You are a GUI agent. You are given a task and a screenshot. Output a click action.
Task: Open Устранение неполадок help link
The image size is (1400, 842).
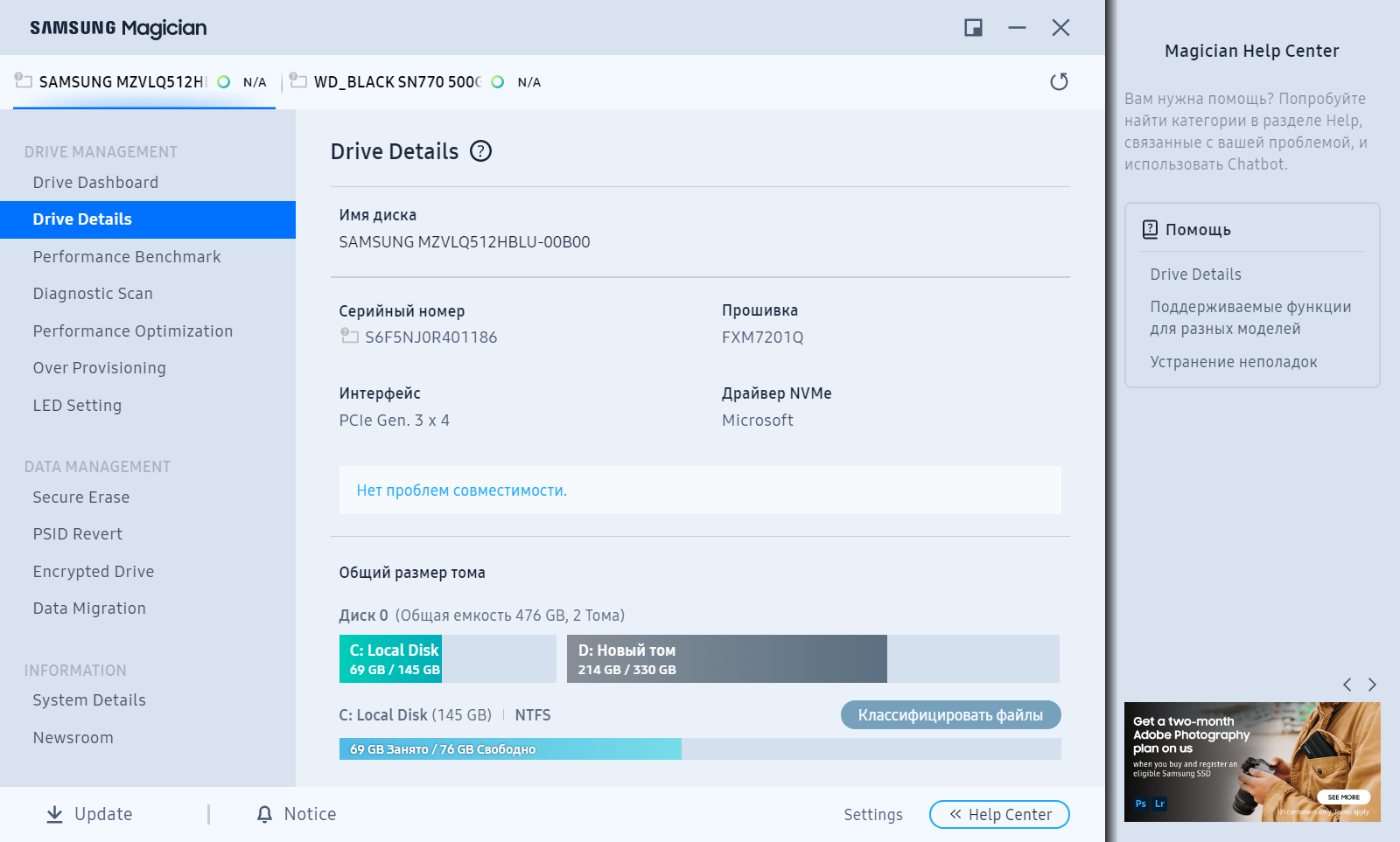point(1233,362)
